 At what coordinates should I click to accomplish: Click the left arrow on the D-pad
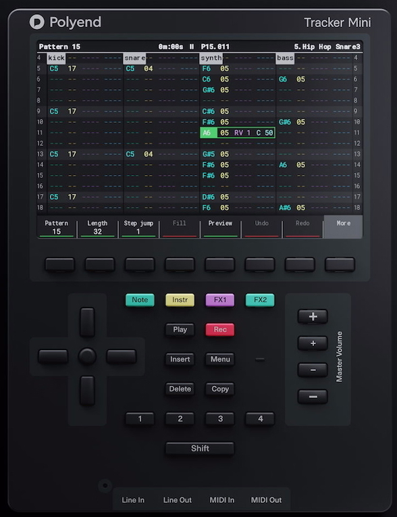pyautogui.click(x=53, y=357)
